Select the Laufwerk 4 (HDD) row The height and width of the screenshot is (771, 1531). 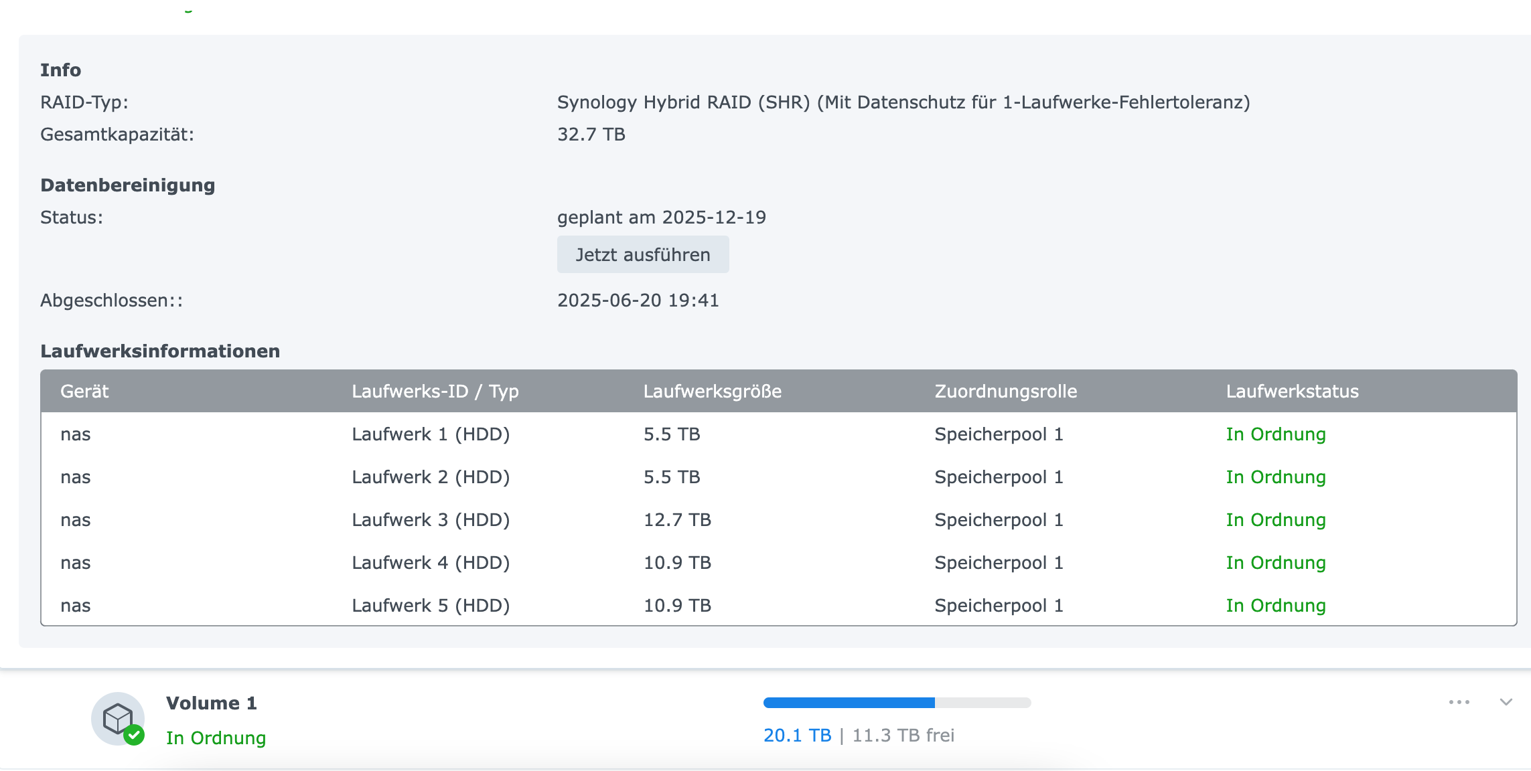pyautogui.click(x=431, y=563)
